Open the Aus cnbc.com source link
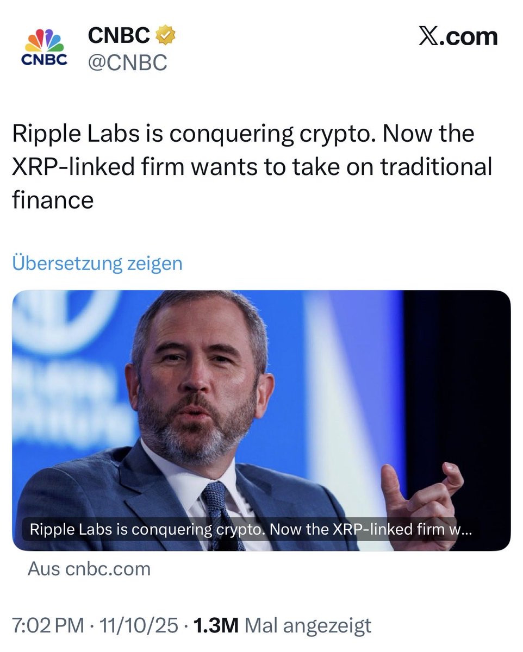Screen dimensions: 523x652 click(89, 569)
